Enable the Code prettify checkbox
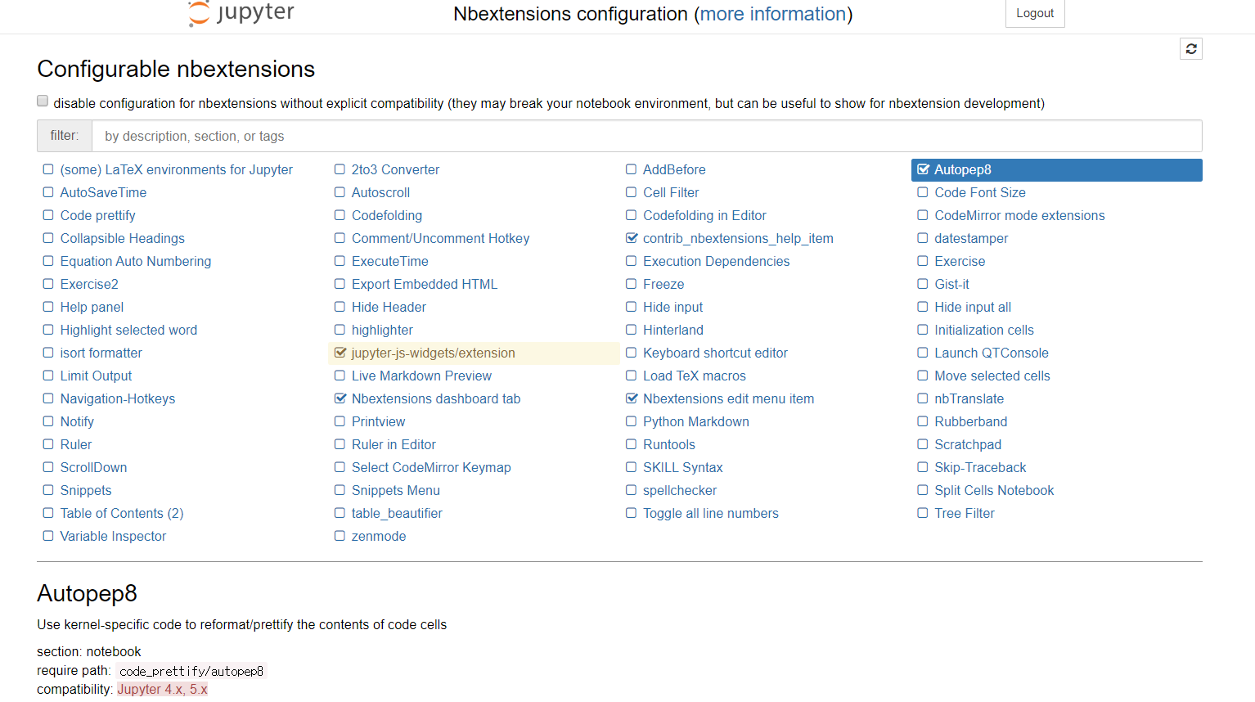The image size is (1255, 702). (x=48, y=215)
